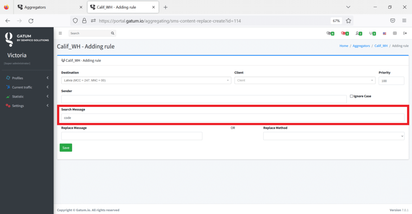Image resolution: width=412 pixels, height=214 pixels.
Task: Click the Victoria user name
Action: (17, 55)
